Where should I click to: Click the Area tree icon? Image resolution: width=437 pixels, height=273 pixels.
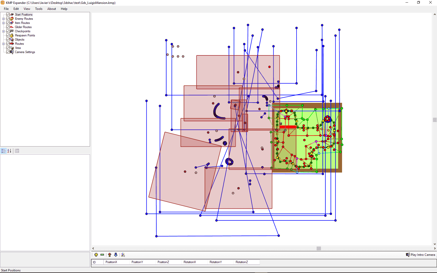[12, 48]
